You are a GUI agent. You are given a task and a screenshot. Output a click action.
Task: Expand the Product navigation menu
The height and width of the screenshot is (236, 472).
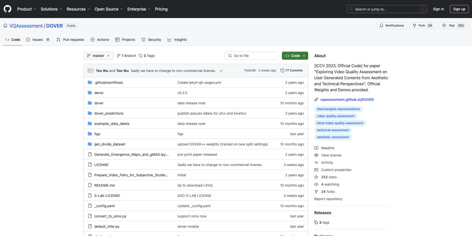click(27, 9)
